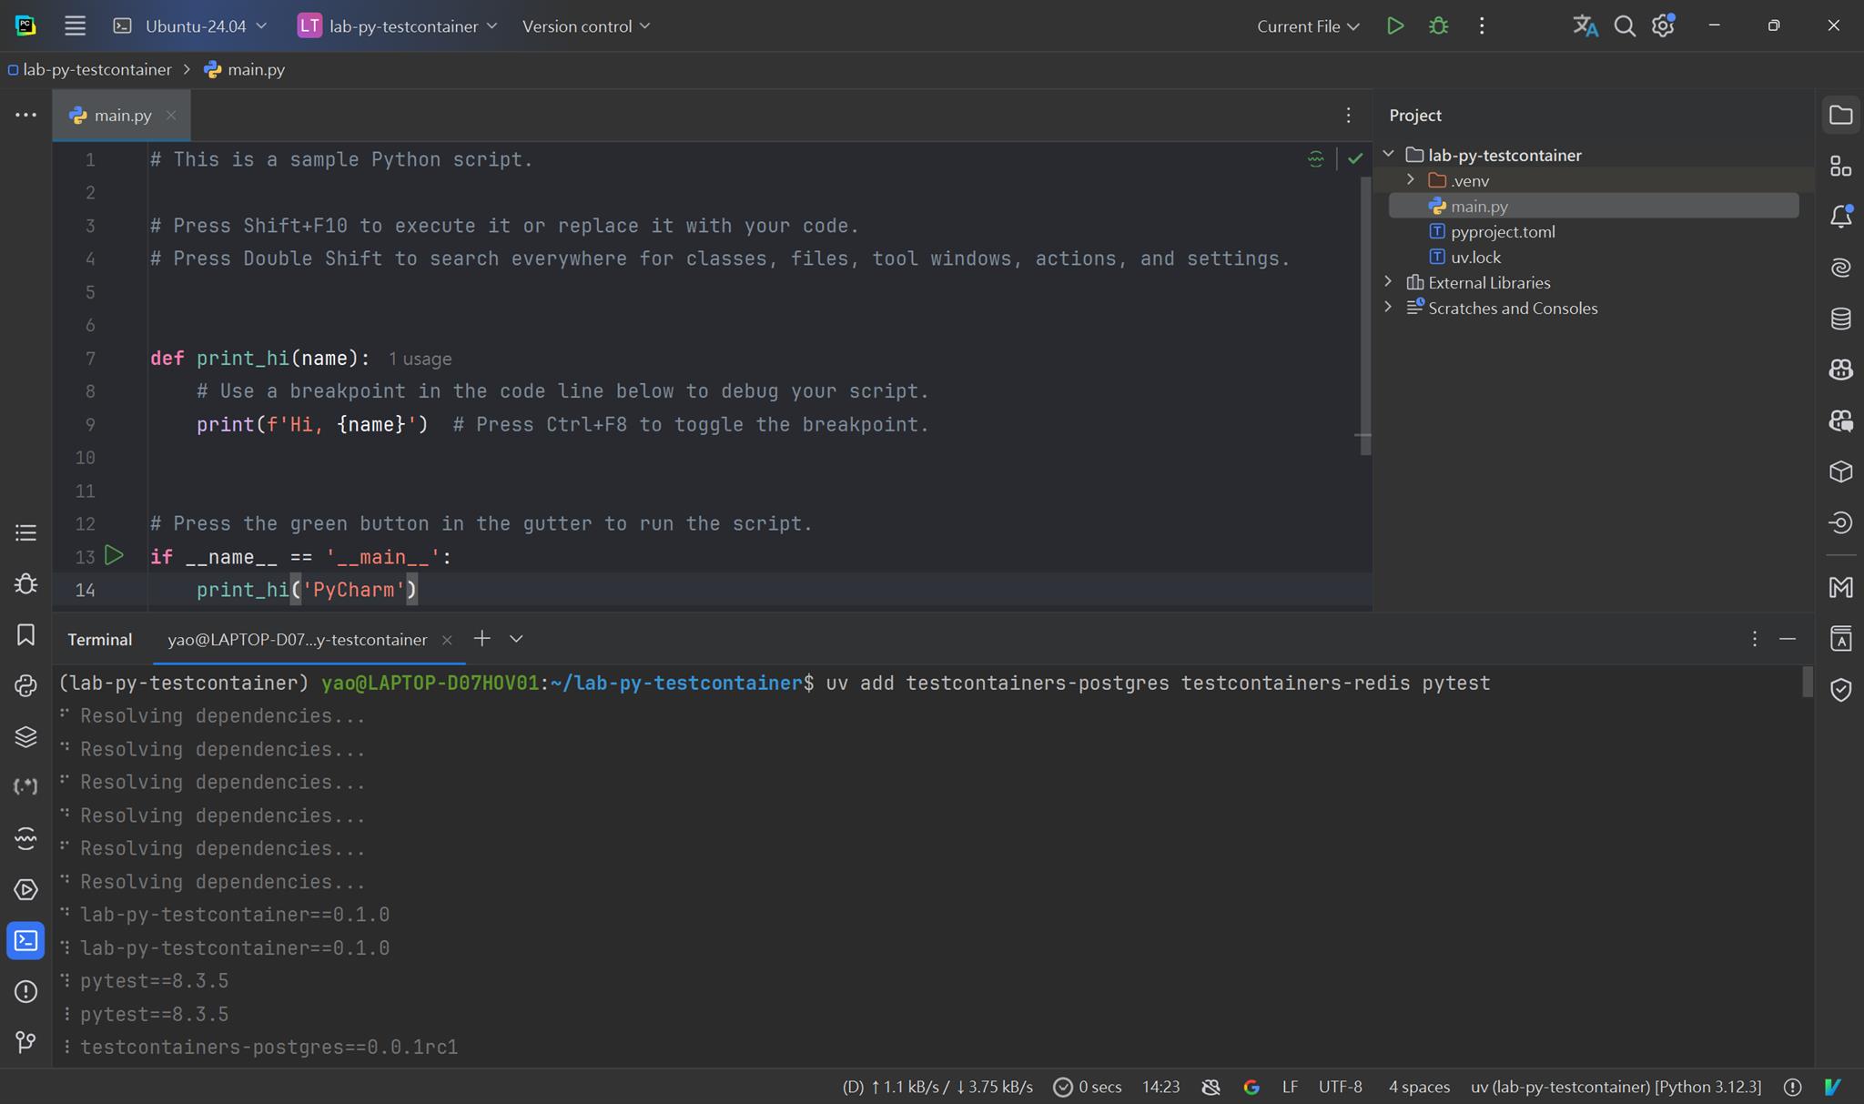1864x1104 pixels.
Task: Add a new terminal tab with plus button
Action: coord(482,639)
